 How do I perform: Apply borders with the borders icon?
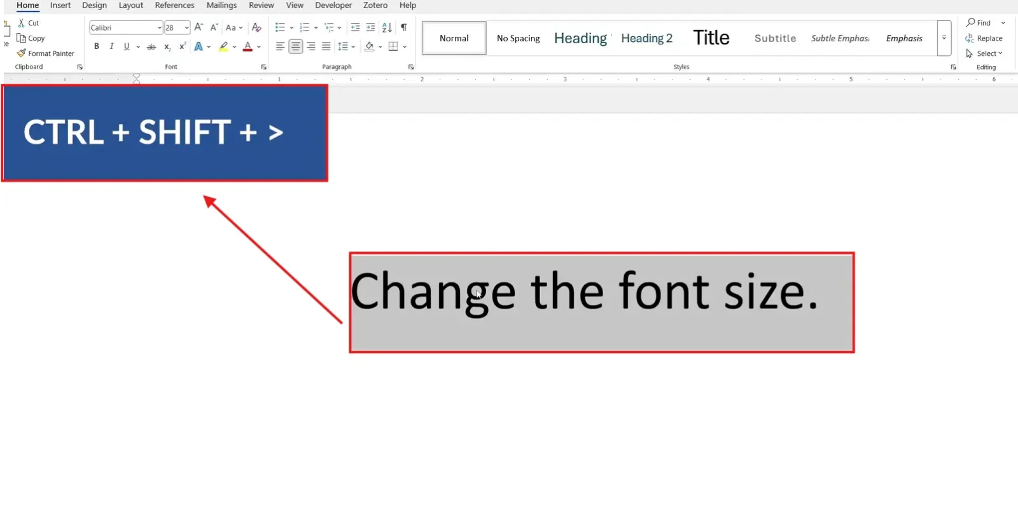(x=393, y=46)
